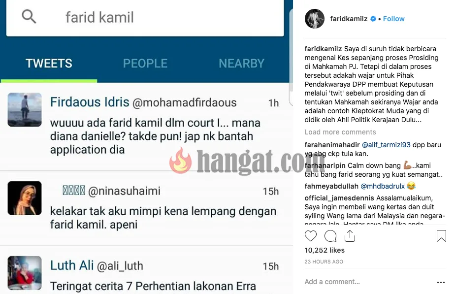Viewport: 455px width, 294px height.
Task: Save post with bookmark icon
Action: point(441,236)
